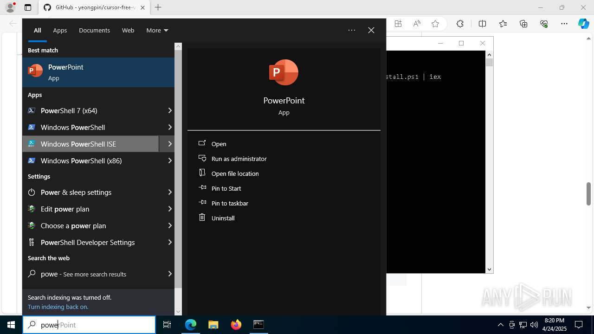Open the More filter dropdown
Image resolution: width=594 pixels, height=334 pixels.
157,30
